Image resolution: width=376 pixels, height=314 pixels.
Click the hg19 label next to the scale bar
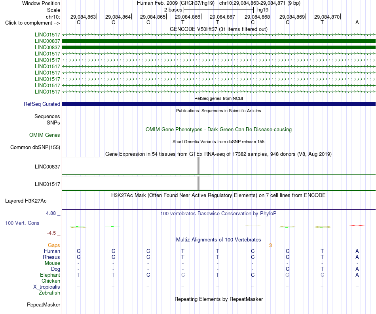point(262,10)
